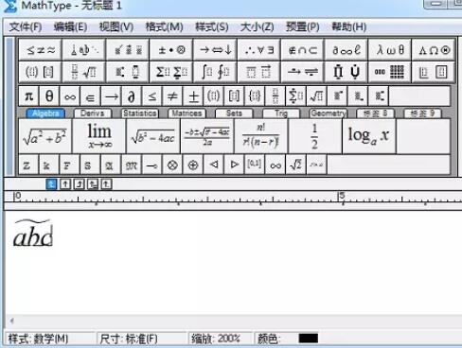Open the 视图(V) menu
Viewport: 462px width, 348px height.
click(x=116, y=26)
